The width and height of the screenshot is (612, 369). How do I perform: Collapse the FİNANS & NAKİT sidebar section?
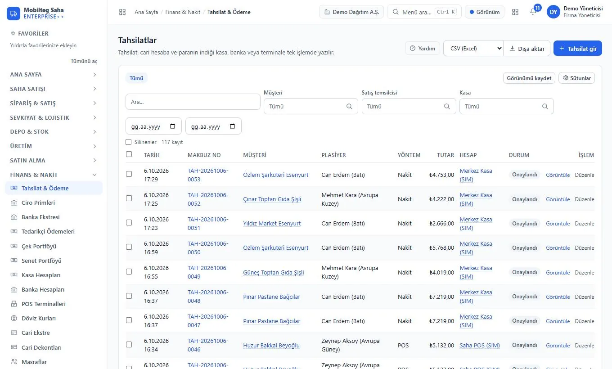(x=54, y=175)
